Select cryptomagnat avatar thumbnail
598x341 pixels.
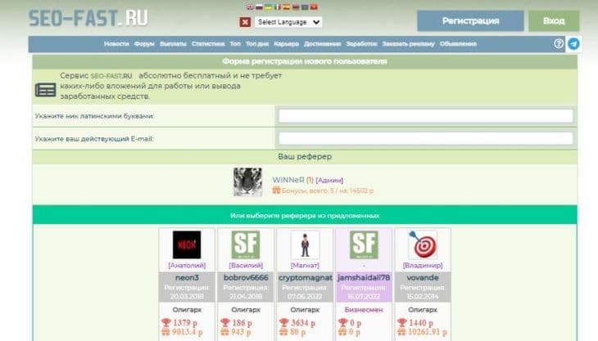click(305, 245)
